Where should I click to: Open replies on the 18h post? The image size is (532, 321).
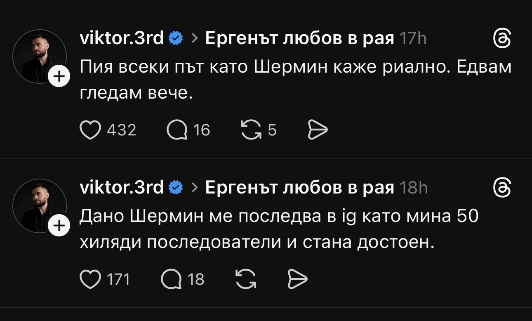pyautogui.click(x=172, y=279)
